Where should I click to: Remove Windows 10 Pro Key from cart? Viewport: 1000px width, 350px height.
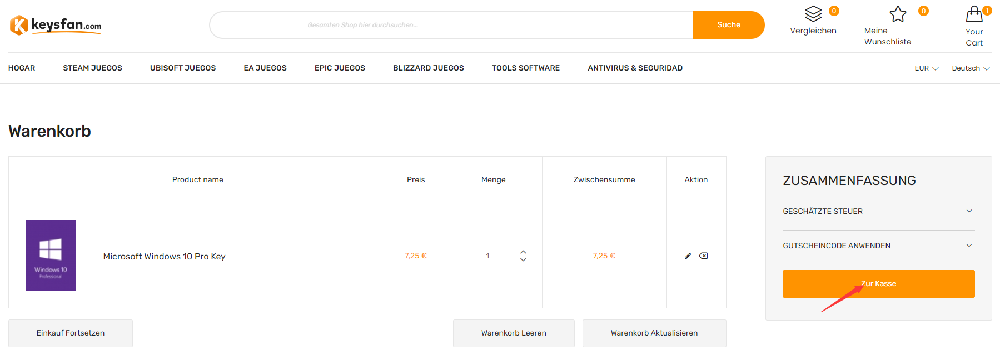(703, 256)
